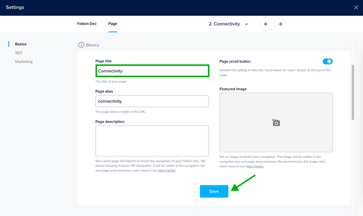The height and width of the screenshot is (216, 363).
Task: Switch to the Foleon Doc tab
Action: (x=88, y=24)
